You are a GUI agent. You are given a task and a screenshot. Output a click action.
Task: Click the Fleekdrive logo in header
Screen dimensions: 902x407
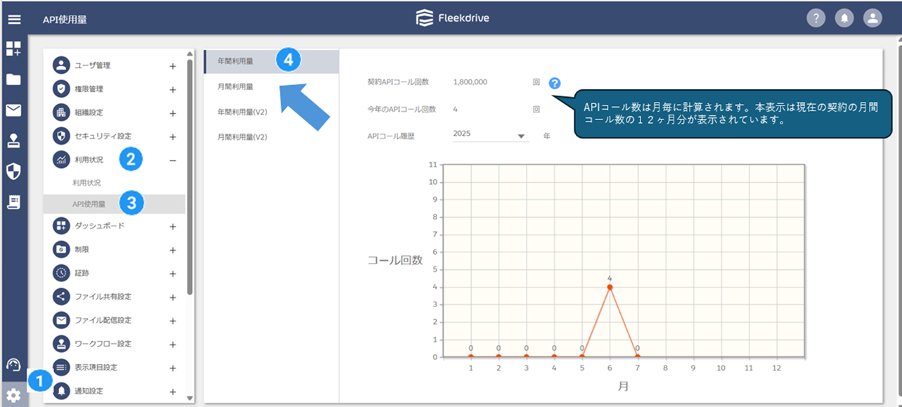[x=452, y=18]
